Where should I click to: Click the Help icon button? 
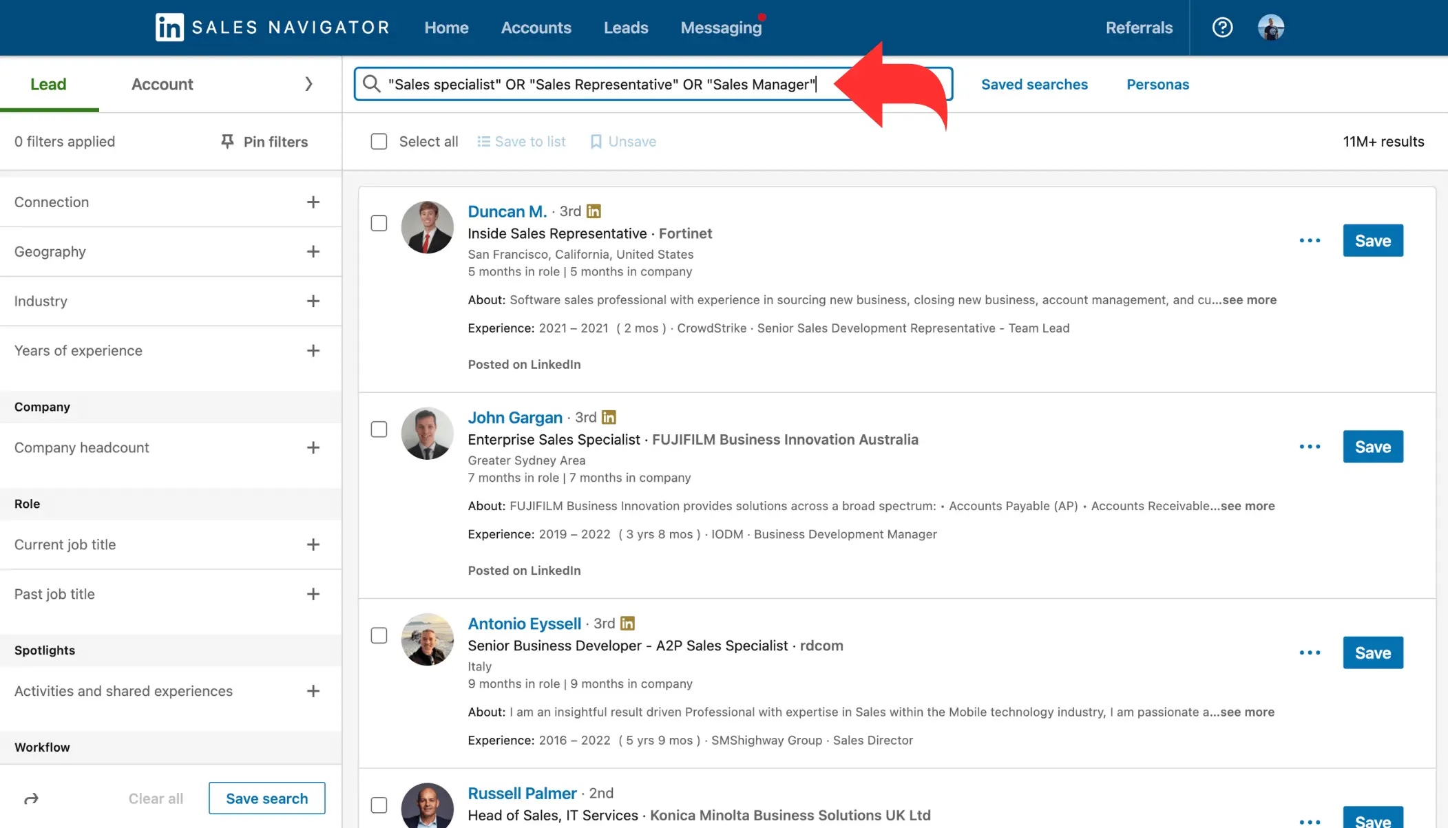click(1222, 28)
